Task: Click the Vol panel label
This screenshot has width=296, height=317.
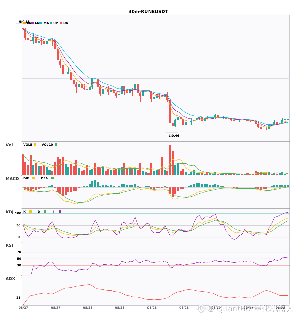Action: 9,145
